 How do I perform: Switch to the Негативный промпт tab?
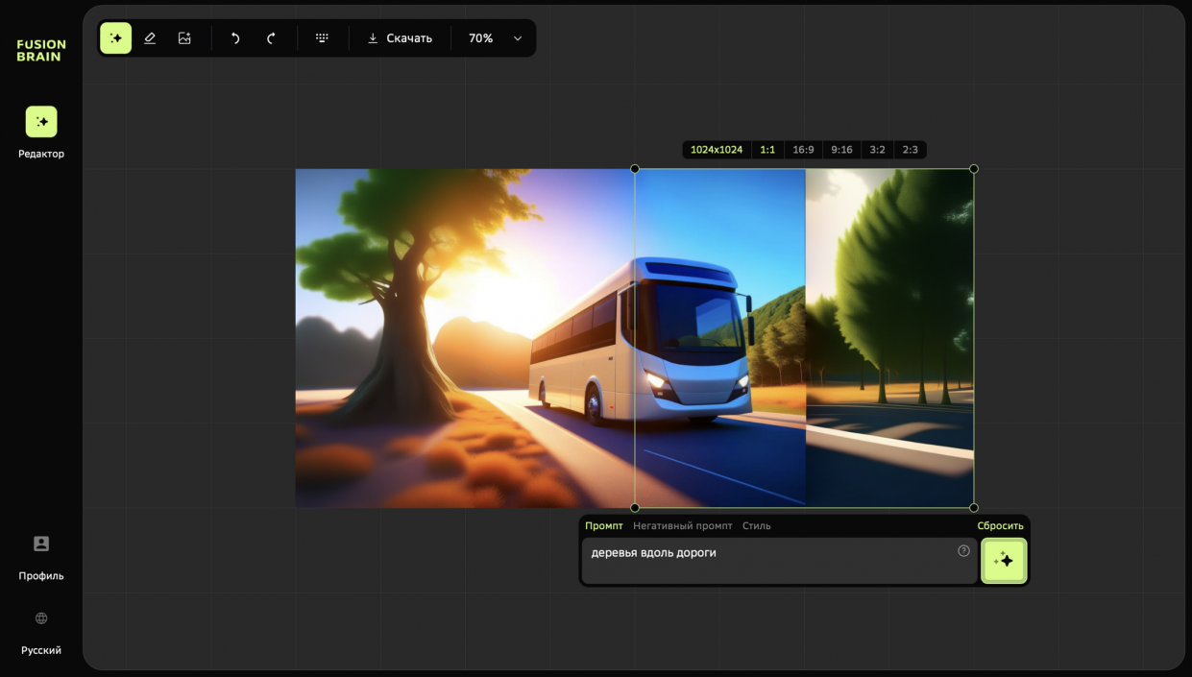[682, 526]
